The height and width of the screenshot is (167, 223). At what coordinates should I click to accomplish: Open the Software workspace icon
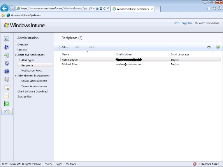[x=7, y=80]
